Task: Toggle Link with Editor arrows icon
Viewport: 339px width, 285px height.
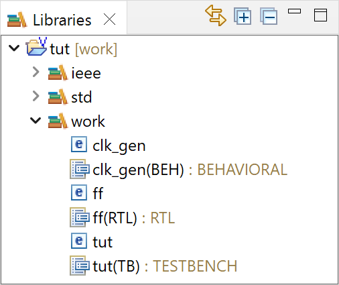Action: (x=216, y=15)
